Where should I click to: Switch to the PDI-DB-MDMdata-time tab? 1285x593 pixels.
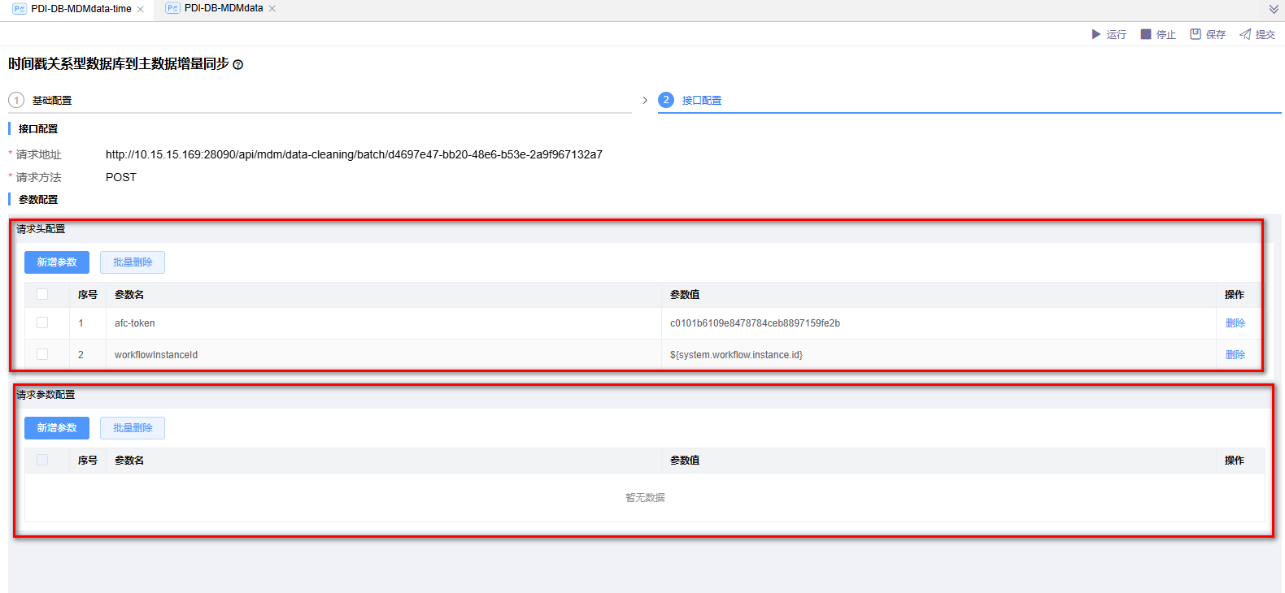[81, 9]
